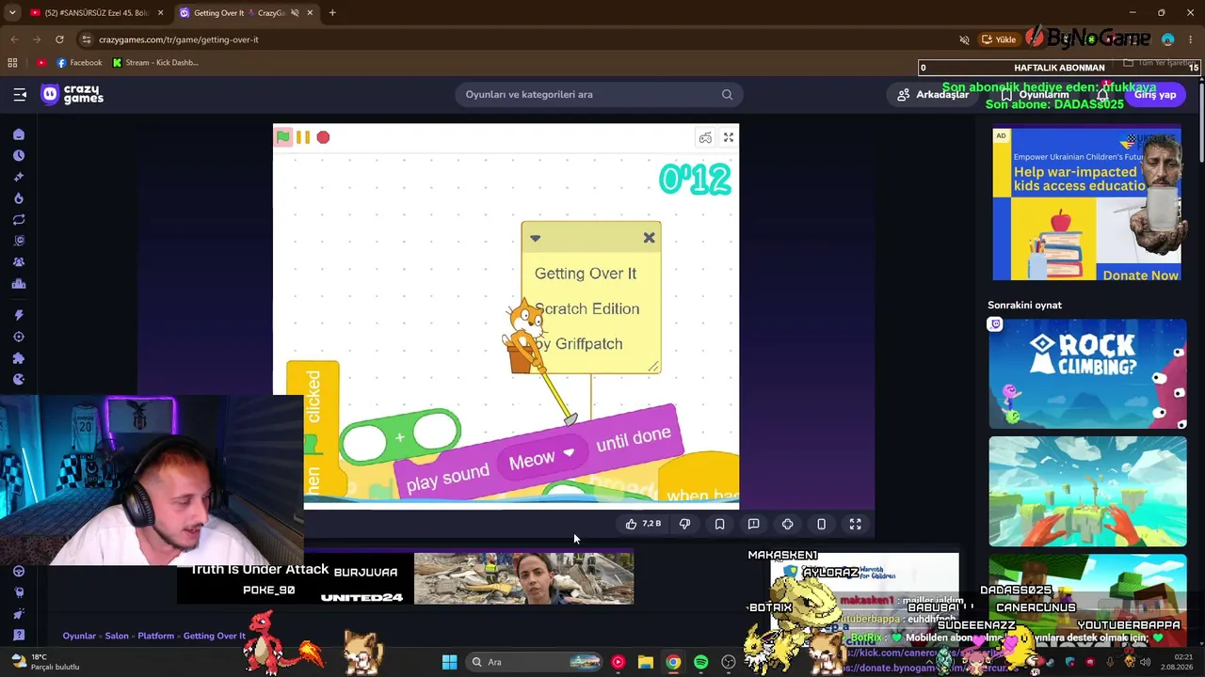1205x677 pixels.
Task: Open the floating islands game thumbnail
Action: tap(1087, 491)
